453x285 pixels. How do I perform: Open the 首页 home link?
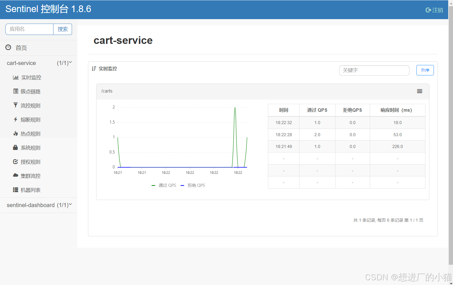click(x=21, y=48)
